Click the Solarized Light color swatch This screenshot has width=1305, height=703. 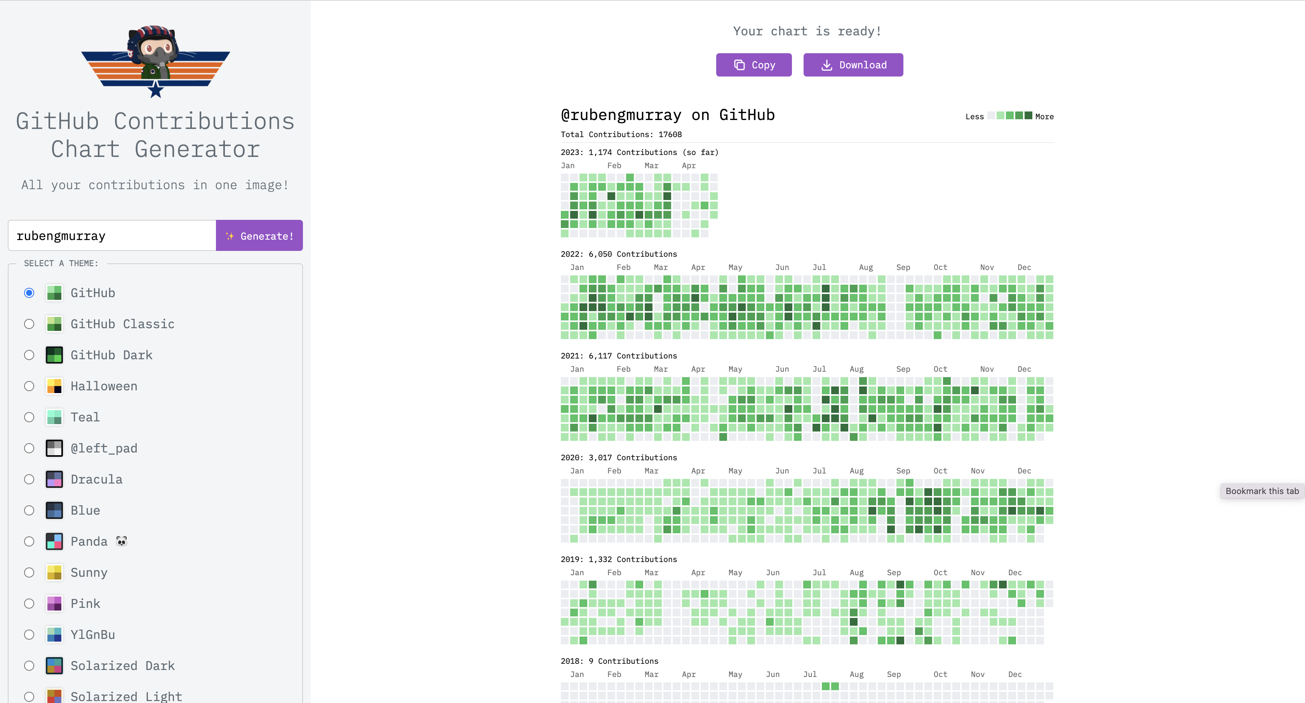54,696
